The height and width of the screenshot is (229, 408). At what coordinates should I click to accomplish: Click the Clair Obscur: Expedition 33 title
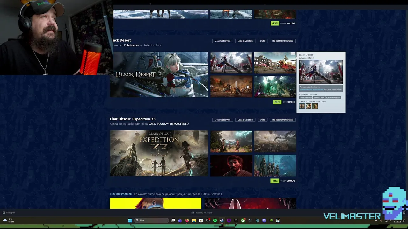[132, 119]
